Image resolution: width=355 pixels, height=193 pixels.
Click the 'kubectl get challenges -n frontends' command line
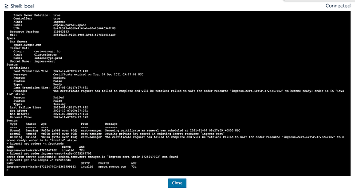[x=39, y=160]
